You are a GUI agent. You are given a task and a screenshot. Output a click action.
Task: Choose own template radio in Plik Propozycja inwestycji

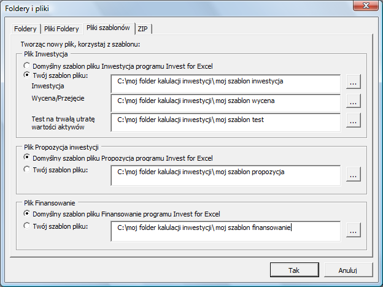click(x=26, y=169)
